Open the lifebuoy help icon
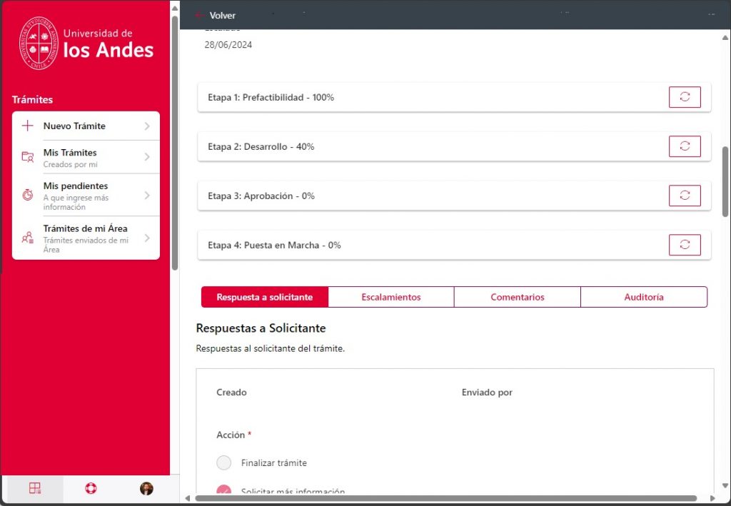Viewport: 731px width, 506px height. (x=91, y=488)
